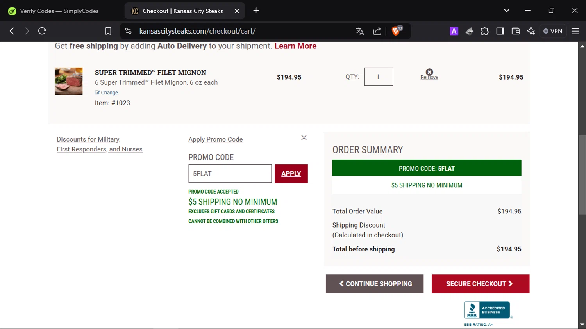This screenshot has height=329, width=586.
Task: Open a new browser tab
Action: click(256, 11)
